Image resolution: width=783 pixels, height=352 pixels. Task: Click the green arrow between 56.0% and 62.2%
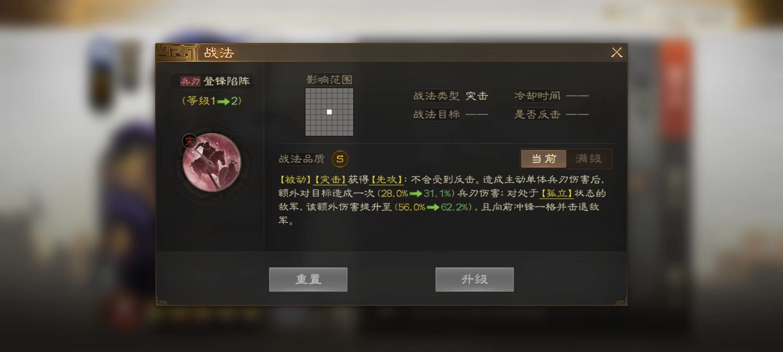pos(433,207)
